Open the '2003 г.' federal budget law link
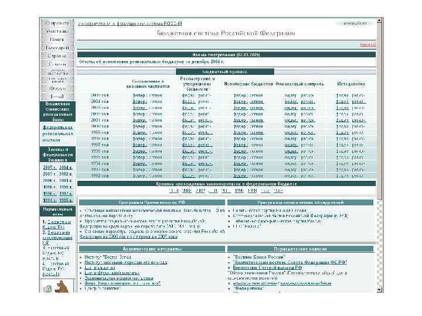422x316 pixels. [49, 174]
